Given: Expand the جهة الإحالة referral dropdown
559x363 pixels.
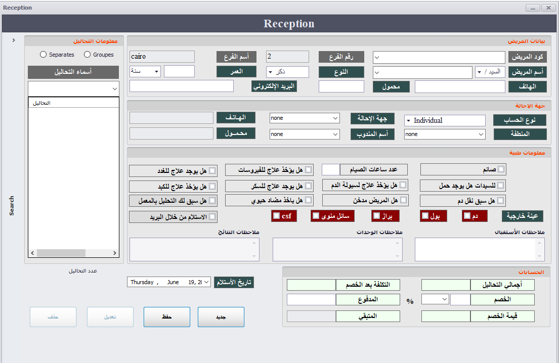Looking at the screenshot, I should pyautogui.click(x=335, y=118).
